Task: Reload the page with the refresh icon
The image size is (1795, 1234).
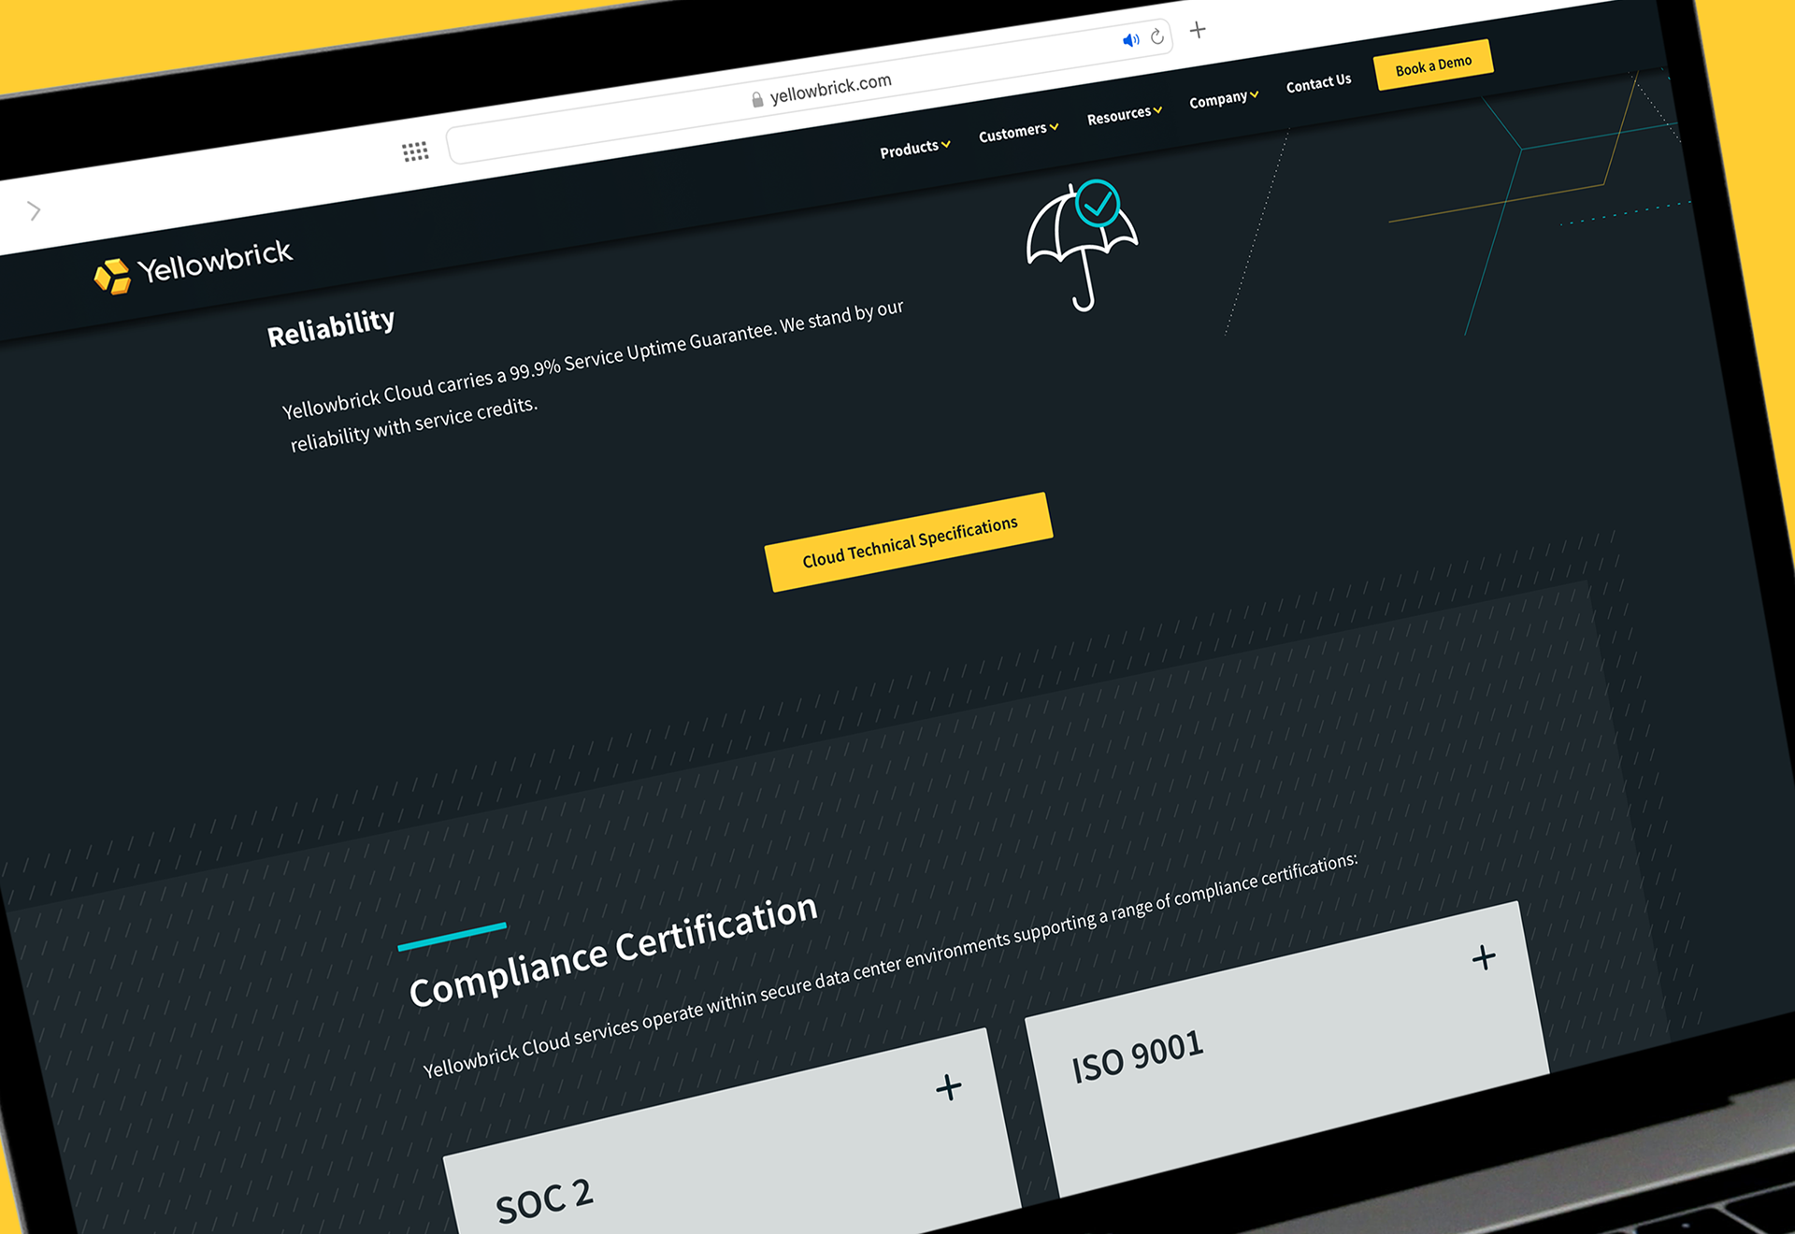Action: 1157,36
